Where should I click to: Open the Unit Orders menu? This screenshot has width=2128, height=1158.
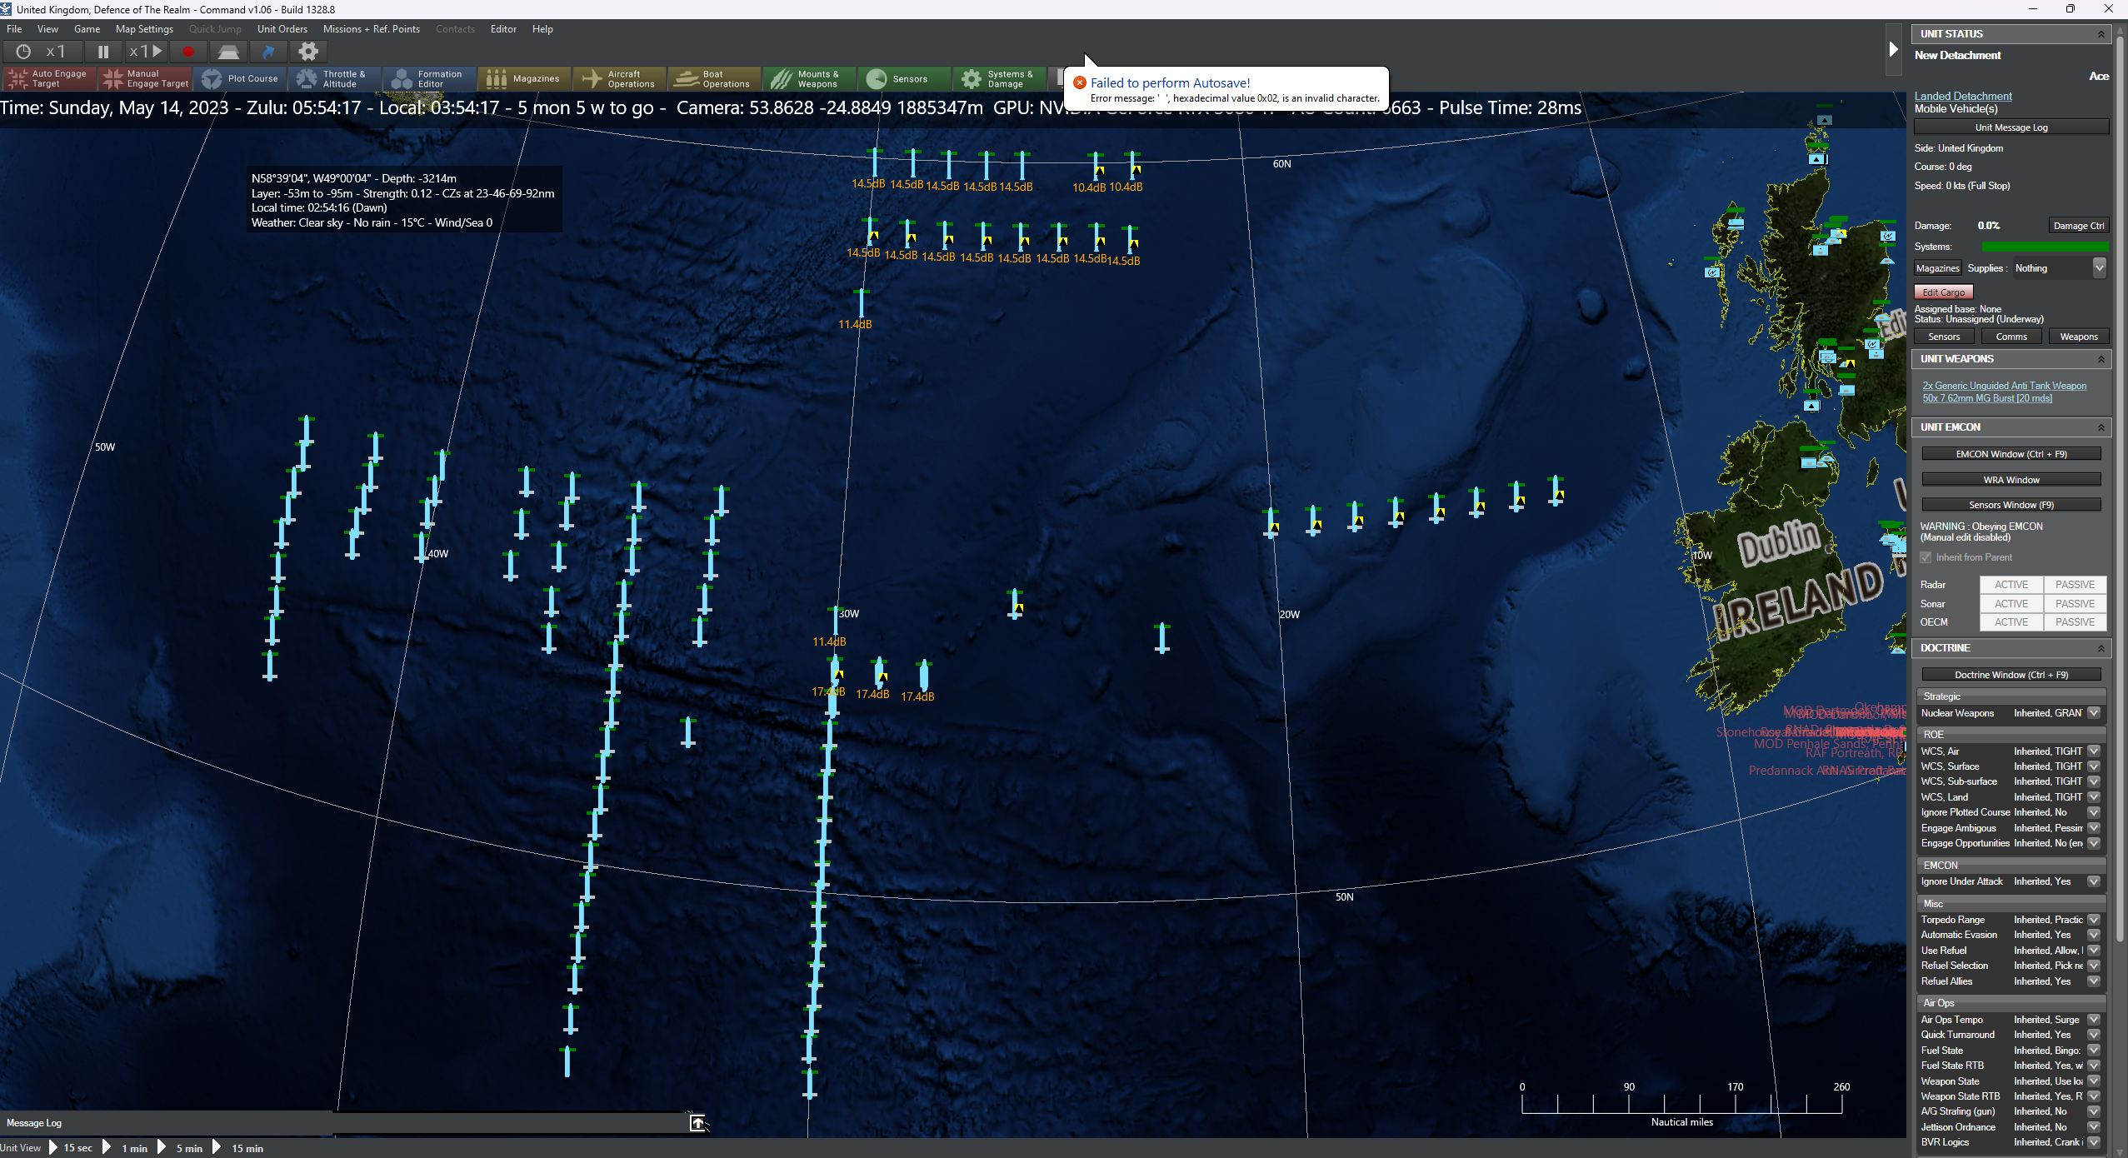[x=282, y=29]
